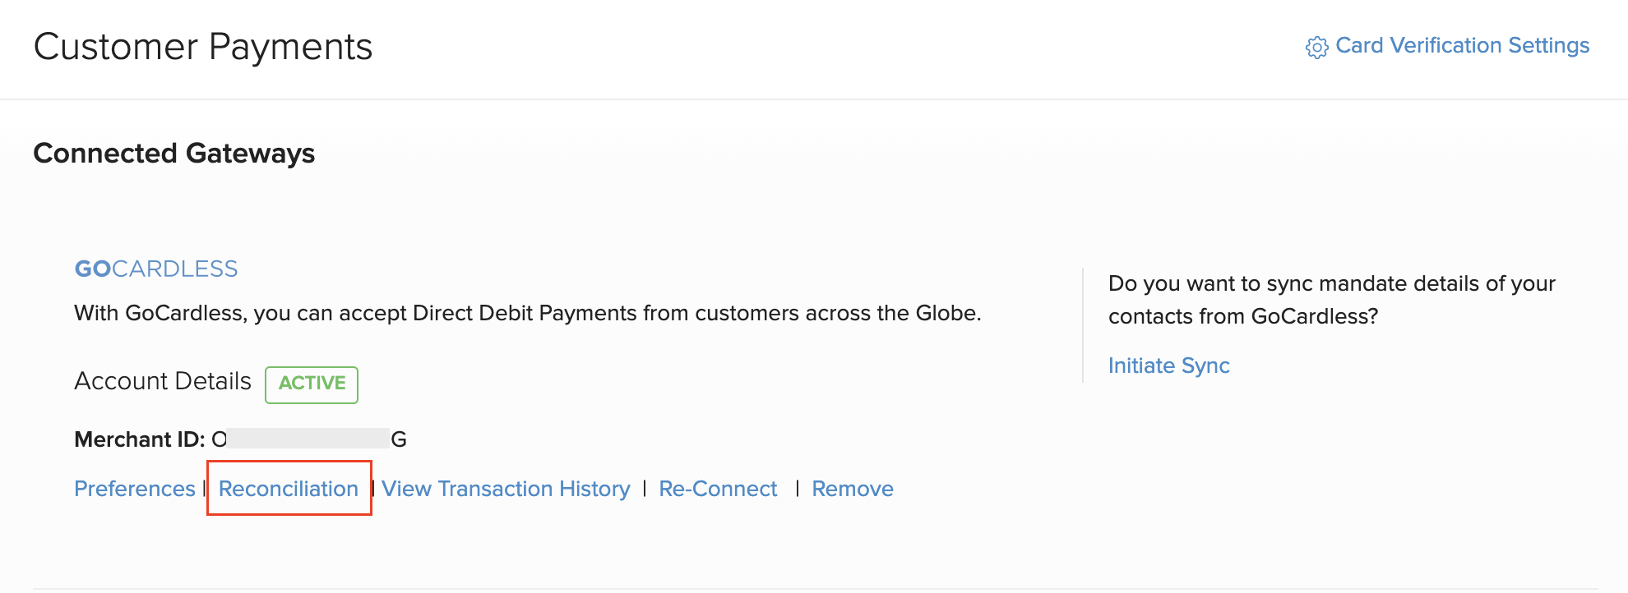This screenshot has width=1628, height=593.
Task: Click the GoCardless logo
Action: click(156, 269)
